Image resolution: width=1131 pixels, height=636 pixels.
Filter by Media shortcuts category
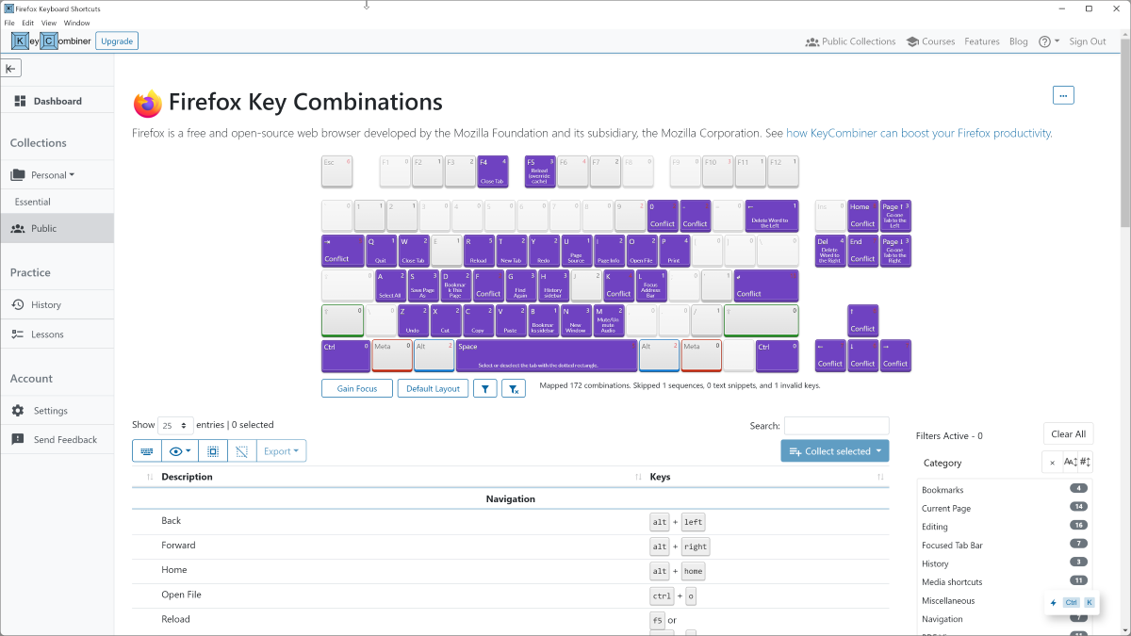1005,581
